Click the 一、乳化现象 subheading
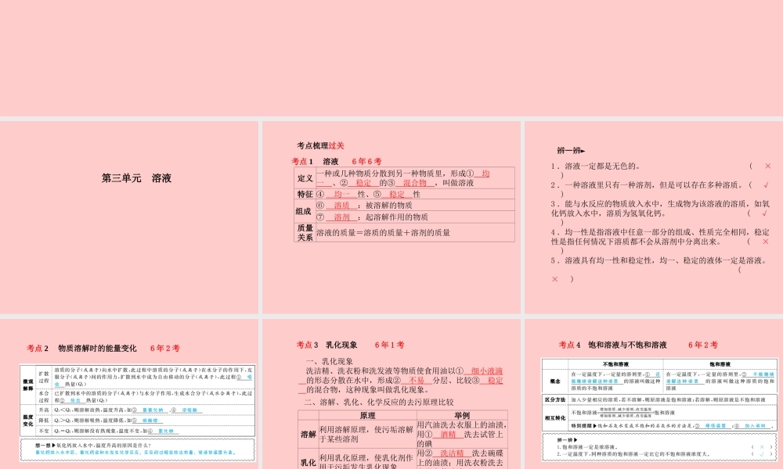Screen dimensions: 783x469 [329, 361]
